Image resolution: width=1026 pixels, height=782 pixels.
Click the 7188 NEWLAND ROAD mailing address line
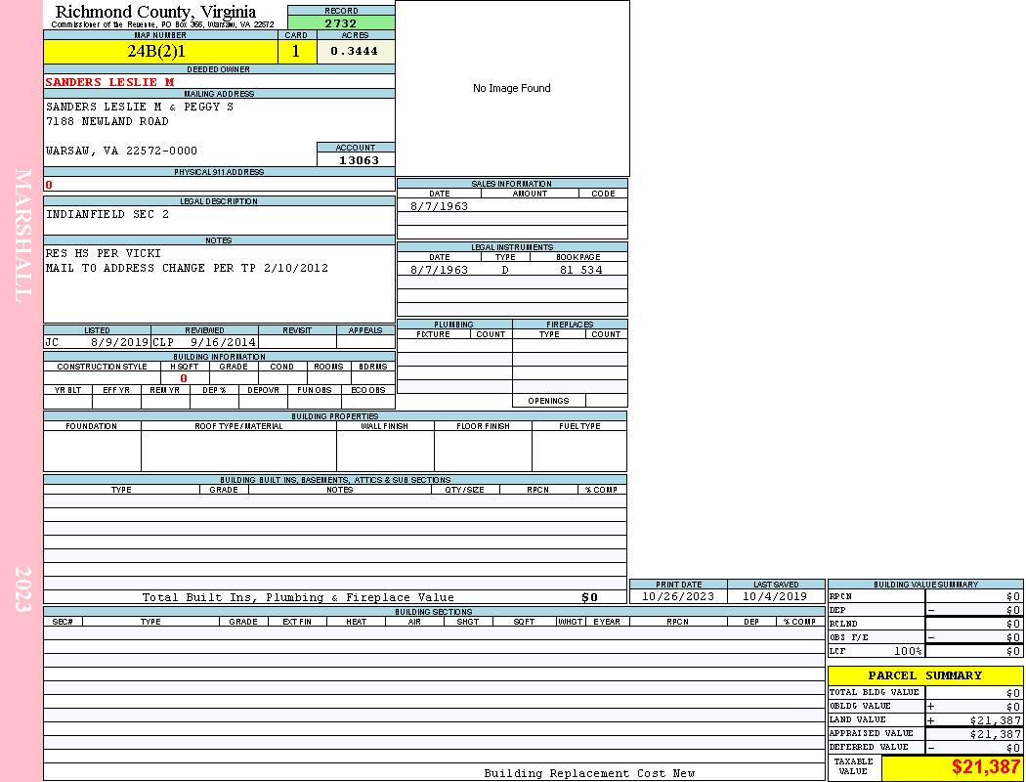[107, 122]
